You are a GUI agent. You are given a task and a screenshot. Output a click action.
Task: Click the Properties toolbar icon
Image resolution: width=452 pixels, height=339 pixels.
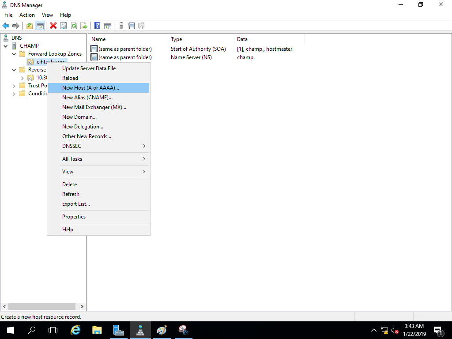pos(64,26)
